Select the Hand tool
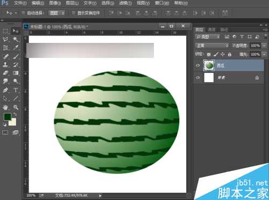Screen dimensions: 269x200 point(5,107)
